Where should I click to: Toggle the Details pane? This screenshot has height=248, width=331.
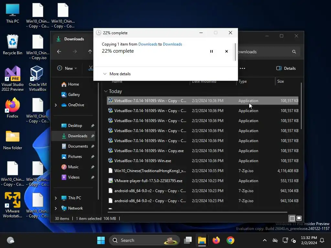[286, 68]
